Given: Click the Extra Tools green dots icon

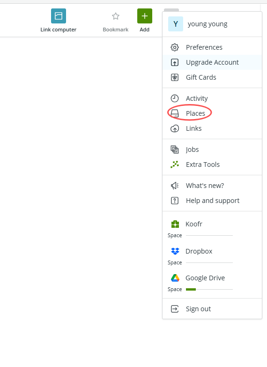Looking at the screenshot, I should pos(175,165).
